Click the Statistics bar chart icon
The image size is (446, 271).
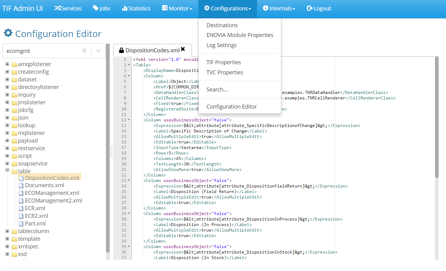tap(125, 8)
